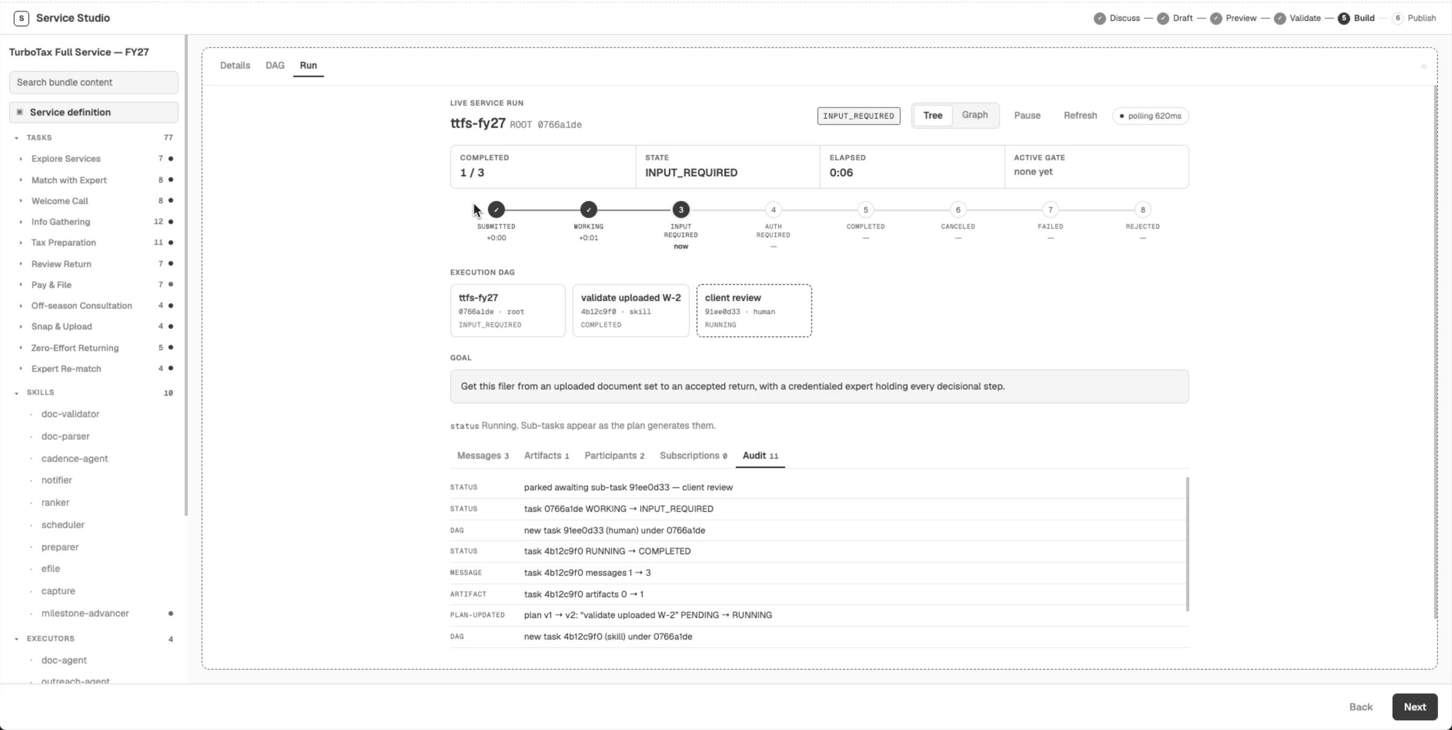Click the Input Required step 3 circle
The width and height of the screenshot is (1452, 730).
tap(681, 210)
